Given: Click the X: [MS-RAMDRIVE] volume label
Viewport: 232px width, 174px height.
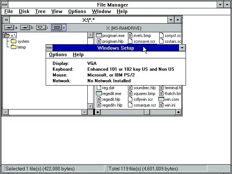Looking at the screenshot, I should click(x=124, y=28).
